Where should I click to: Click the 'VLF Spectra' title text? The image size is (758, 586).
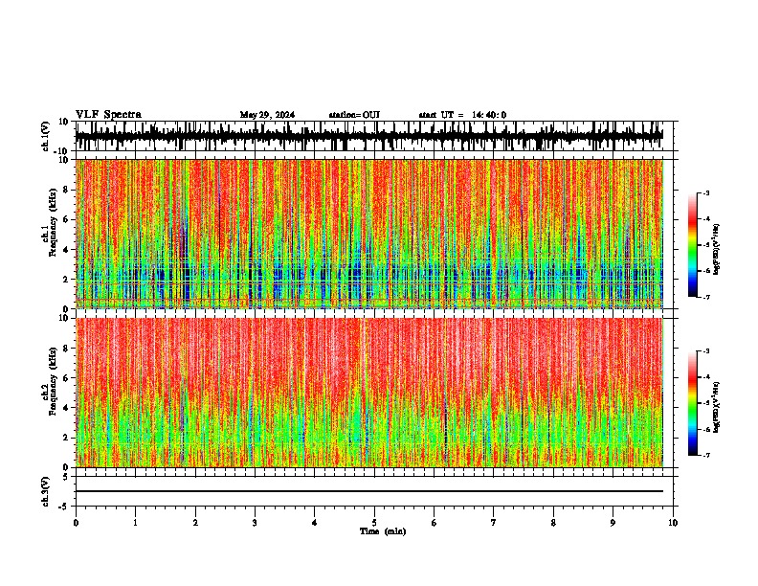tap(108, 115)
